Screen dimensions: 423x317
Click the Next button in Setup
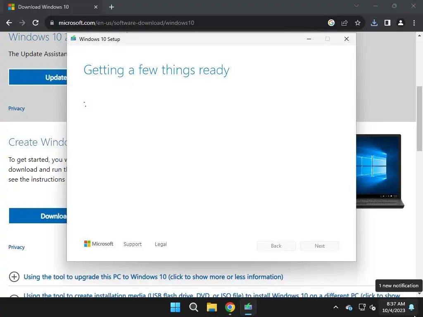click(x=320, y=246)
